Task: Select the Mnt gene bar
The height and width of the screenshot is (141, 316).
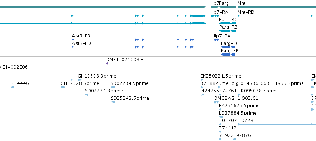Action: click(277, 7)
